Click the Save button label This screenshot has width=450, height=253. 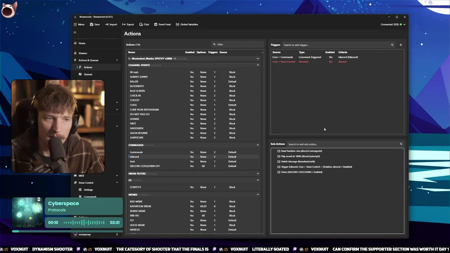[97, 25]
